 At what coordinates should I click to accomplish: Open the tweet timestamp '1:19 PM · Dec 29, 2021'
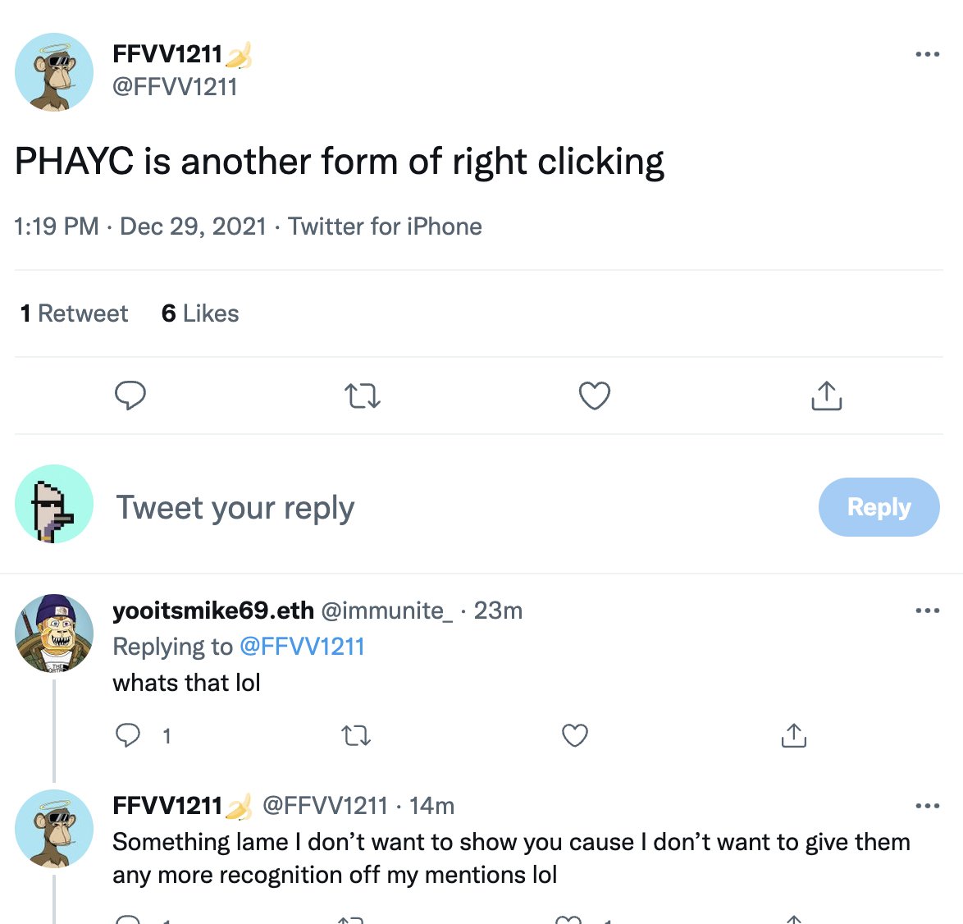click(140, 226)
